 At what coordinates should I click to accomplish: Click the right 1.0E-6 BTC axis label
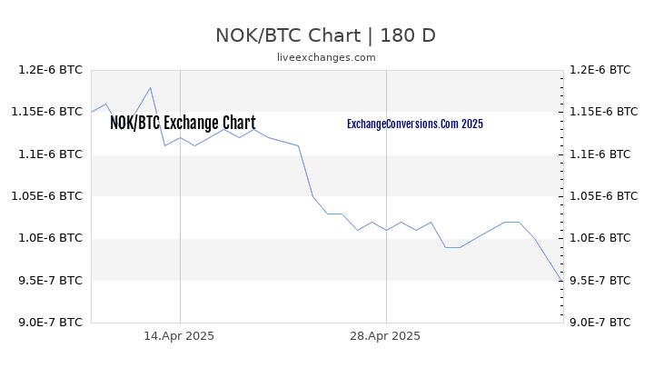tap(600, 238)
